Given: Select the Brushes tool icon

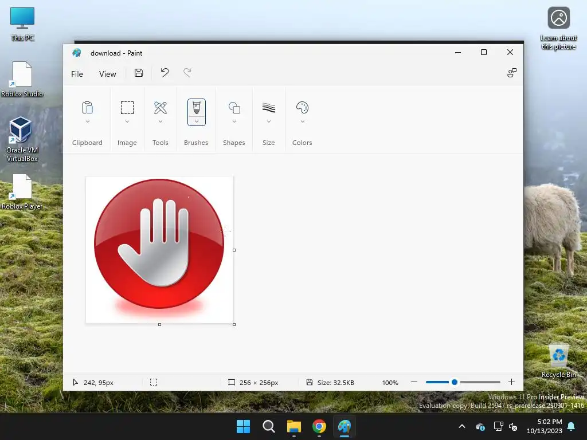Looking at the screenshot, I should click(x=197, y=108).
